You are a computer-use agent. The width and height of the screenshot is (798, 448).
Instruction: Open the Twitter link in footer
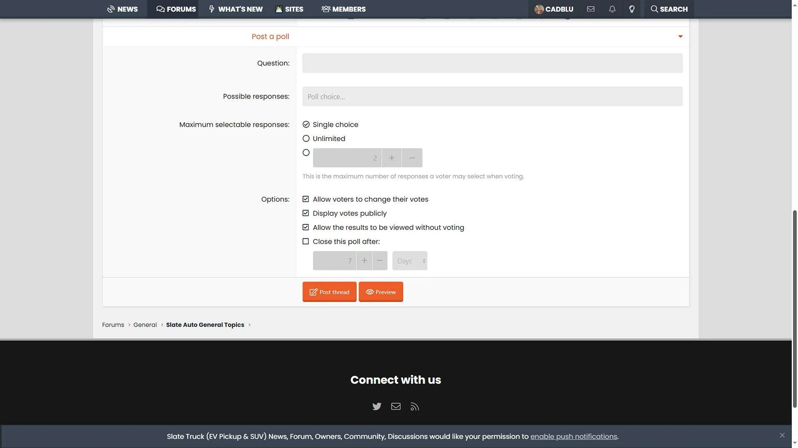(377, 406)
